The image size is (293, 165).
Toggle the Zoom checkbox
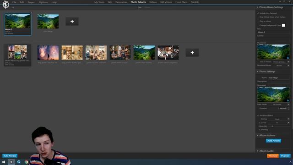pyautogui.click(x=260, y=123)
